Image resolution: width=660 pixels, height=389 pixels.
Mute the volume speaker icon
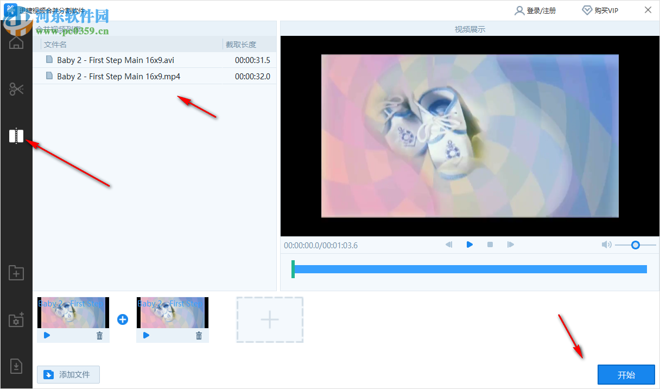(607, 244)
